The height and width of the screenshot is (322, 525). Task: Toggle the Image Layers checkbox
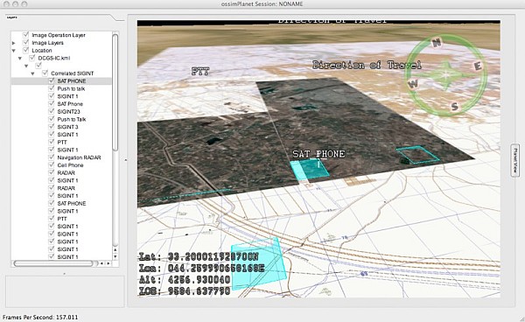[x=25, y=43]
